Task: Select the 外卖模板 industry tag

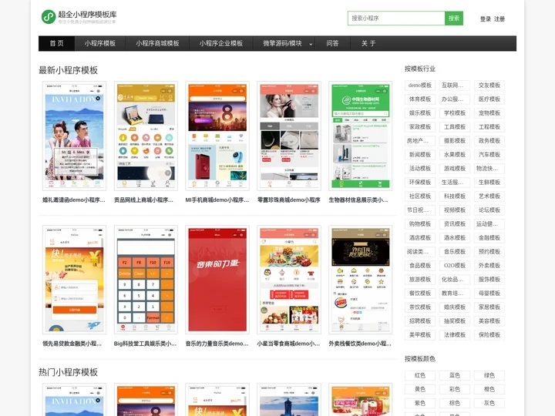Action: [489, 265]
